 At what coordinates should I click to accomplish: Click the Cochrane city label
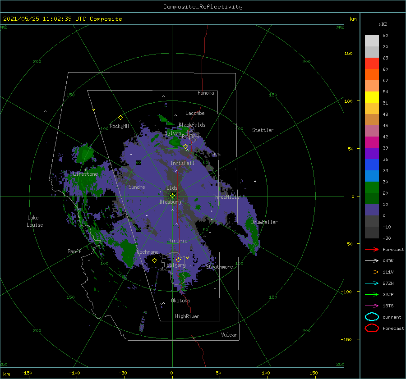click(x=148, y=252)
